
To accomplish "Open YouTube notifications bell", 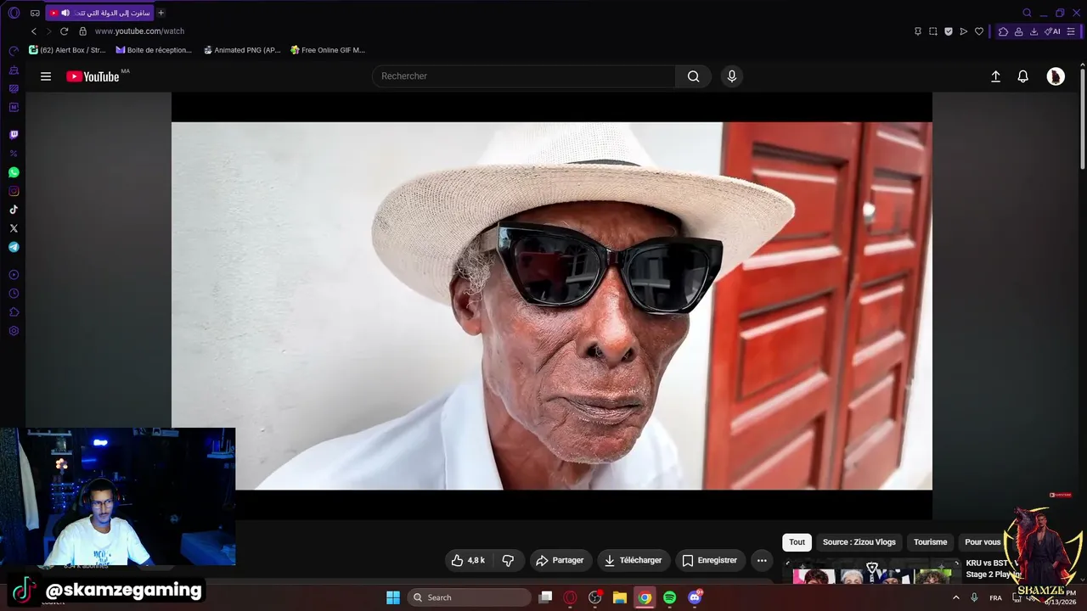I will [1023, 76].
